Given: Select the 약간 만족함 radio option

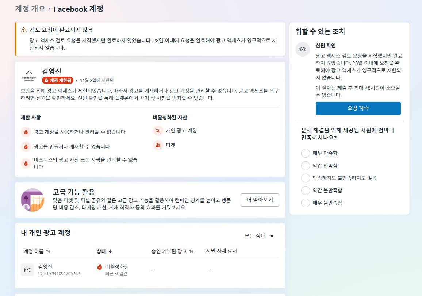Looking at the screenshot, I should pos(305,166).
